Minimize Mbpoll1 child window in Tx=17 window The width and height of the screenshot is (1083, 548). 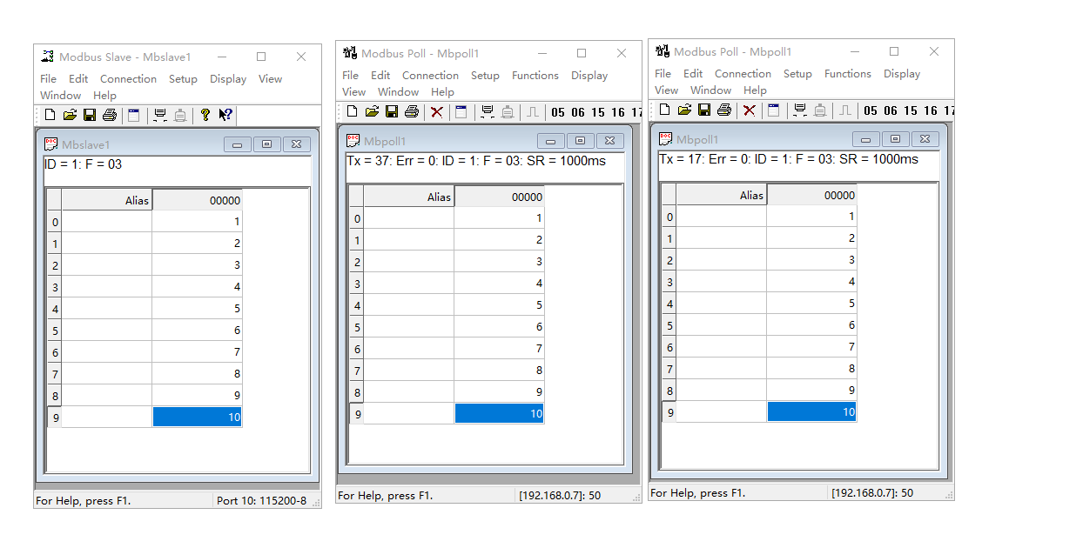864,139
